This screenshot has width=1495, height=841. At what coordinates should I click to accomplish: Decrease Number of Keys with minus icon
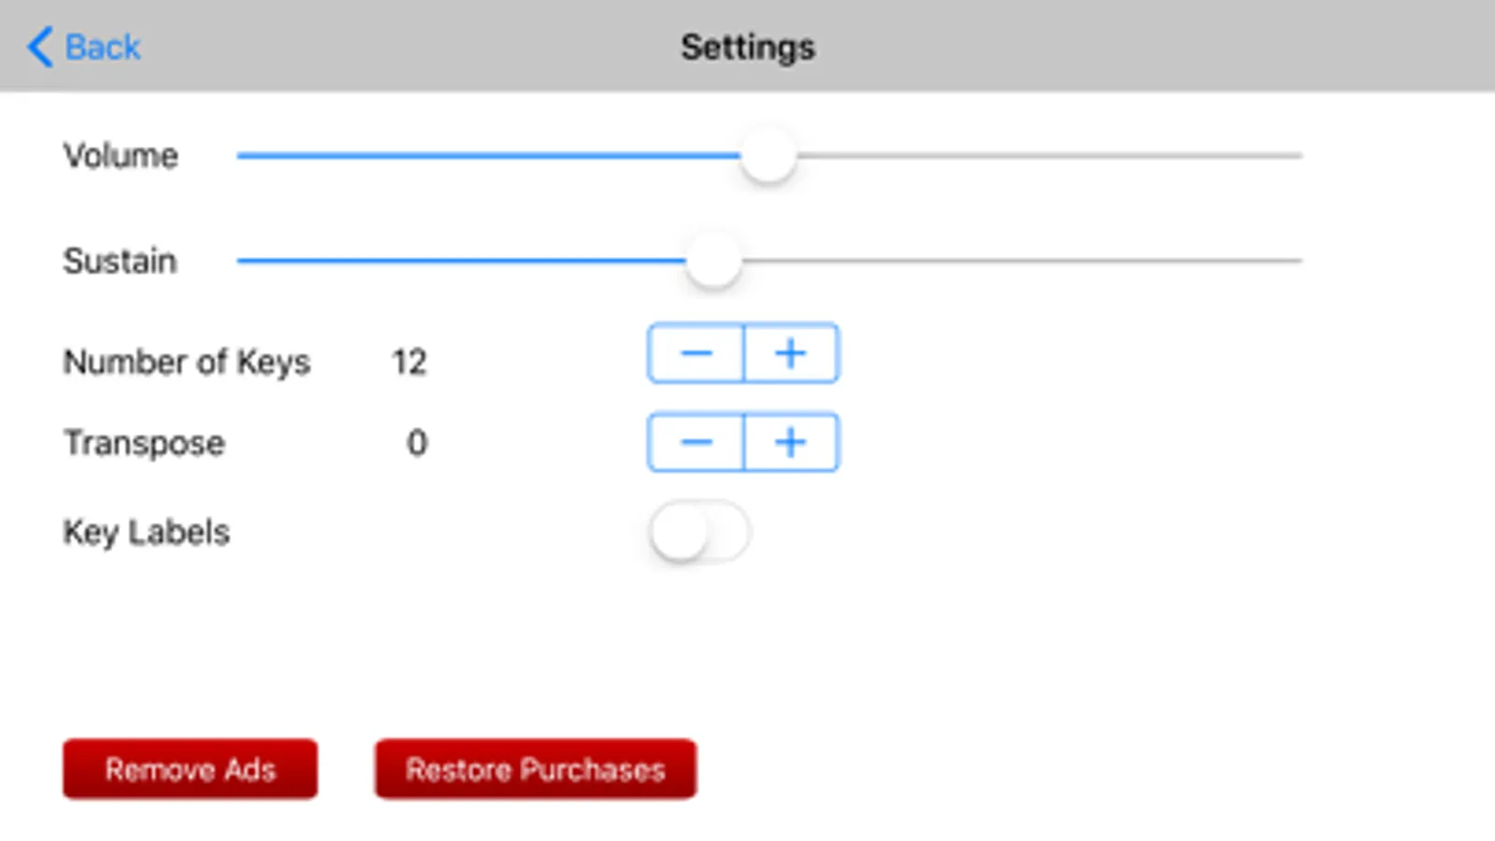(x=696, y=353)
